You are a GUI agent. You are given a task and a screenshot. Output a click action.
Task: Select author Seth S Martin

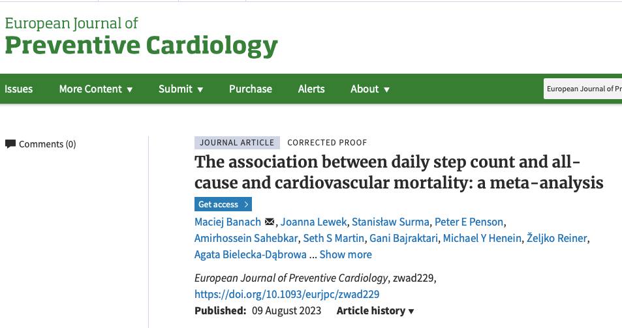click(x=333, y=238)
